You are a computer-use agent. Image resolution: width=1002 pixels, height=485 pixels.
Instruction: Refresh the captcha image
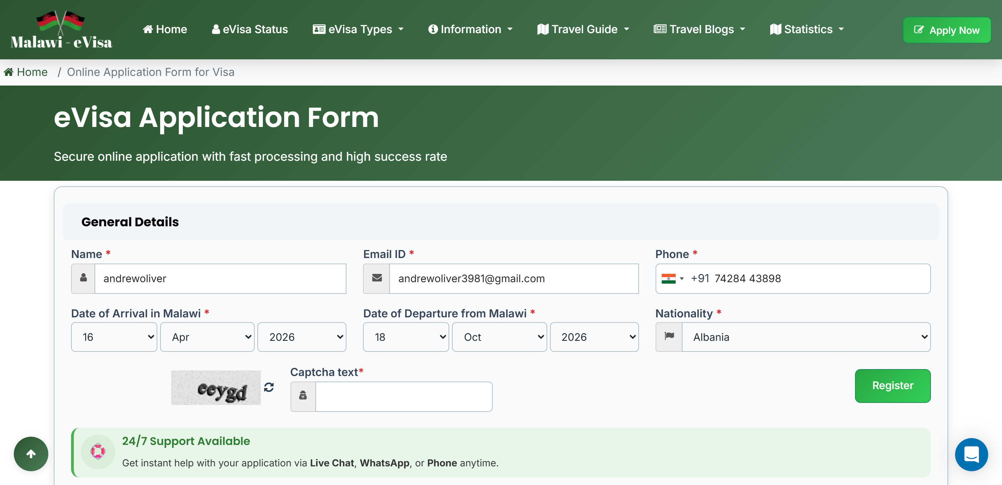coord(269,387)
